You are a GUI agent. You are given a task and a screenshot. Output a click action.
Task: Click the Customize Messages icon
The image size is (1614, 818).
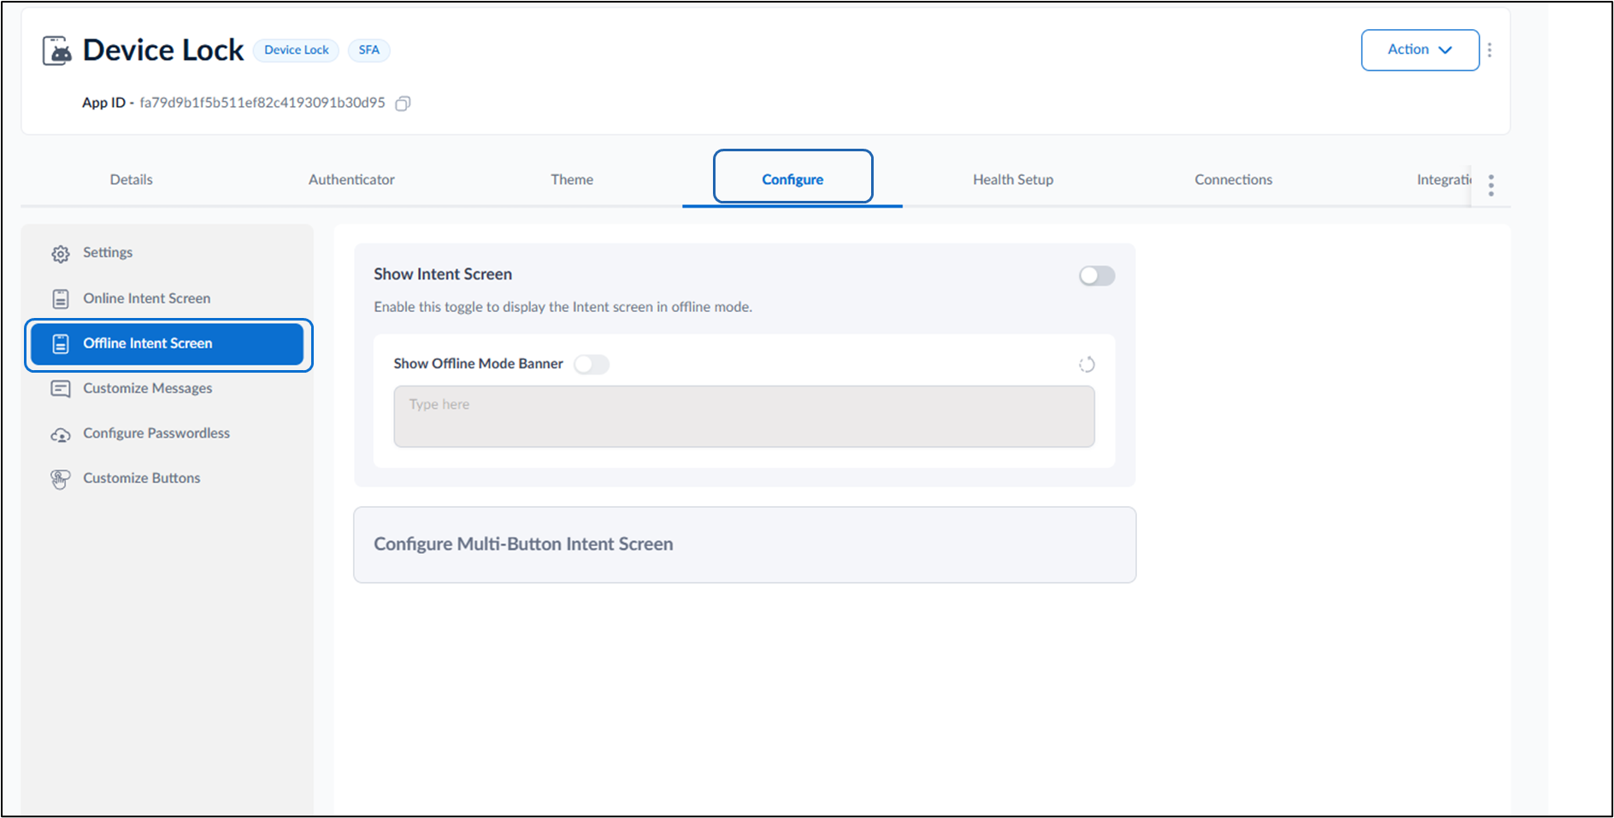(61, 389)
